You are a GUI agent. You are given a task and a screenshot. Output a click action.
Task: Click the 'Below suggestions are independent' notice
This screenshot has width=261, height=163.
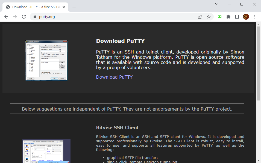coord(127,109)
